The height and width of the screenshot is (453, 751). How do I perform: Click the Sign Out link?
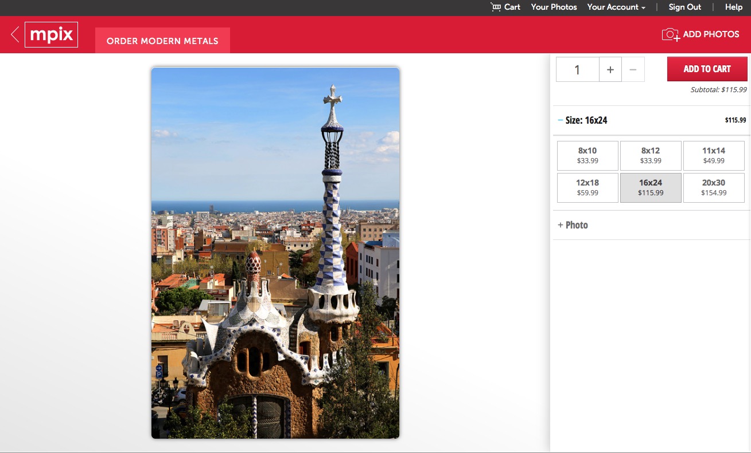(x=684, y=7)
